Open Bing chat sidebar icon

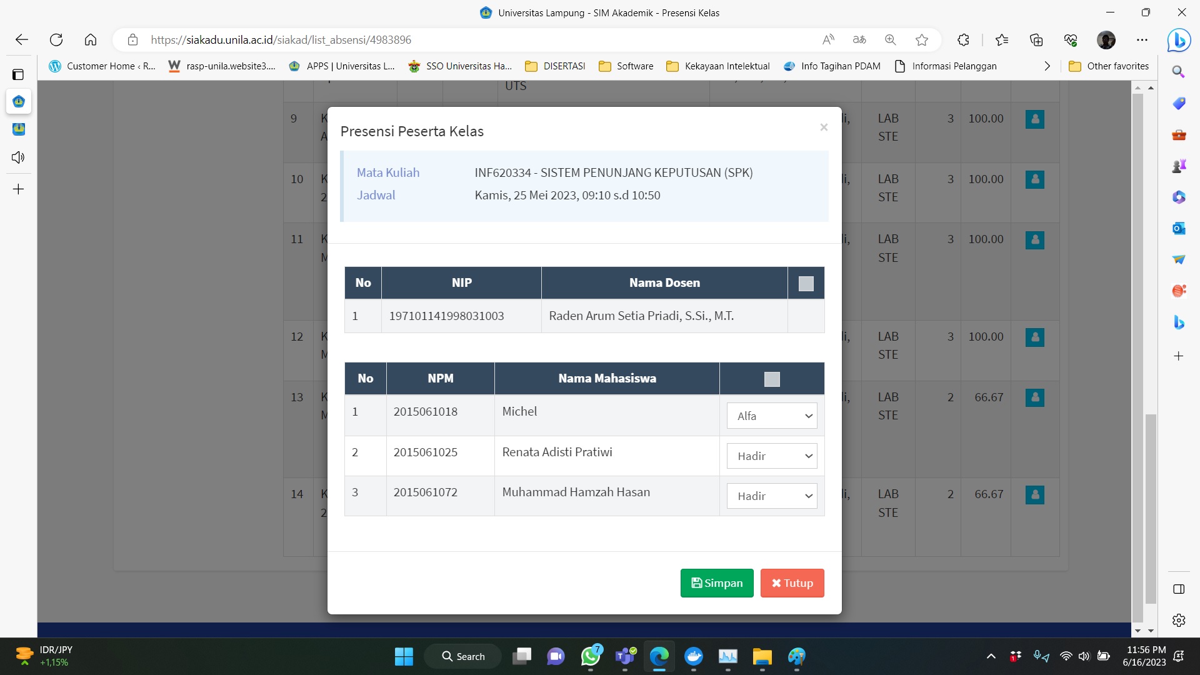tap(1179, 40)
